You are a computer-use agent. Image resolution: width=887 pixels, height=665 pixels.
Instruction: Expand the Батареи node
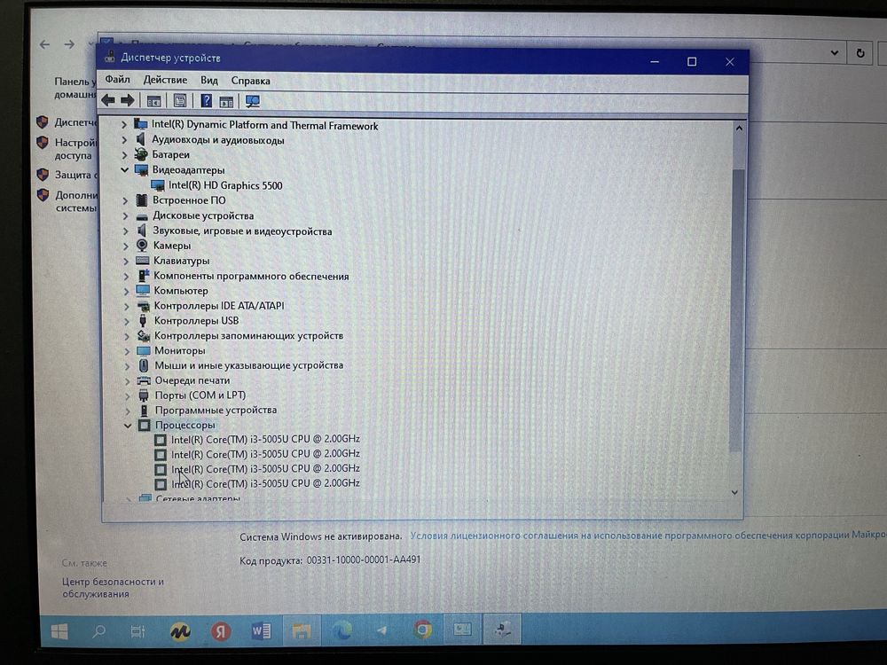pyautogui.click(x=124, y=154)
